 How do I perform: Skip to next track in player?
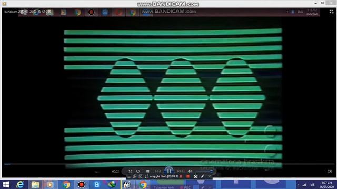180,171
